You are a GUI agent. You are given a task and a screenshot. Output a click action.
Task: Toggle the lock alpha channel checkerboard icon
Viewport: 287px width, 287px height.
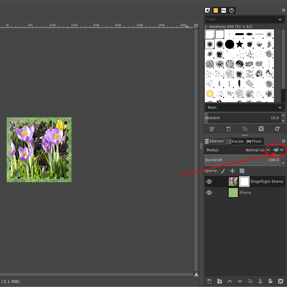[x=242, y=171]
